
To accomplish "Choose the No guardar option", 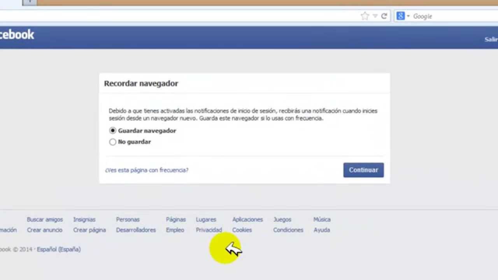I will pyautogui.click(x=112, y=142).
